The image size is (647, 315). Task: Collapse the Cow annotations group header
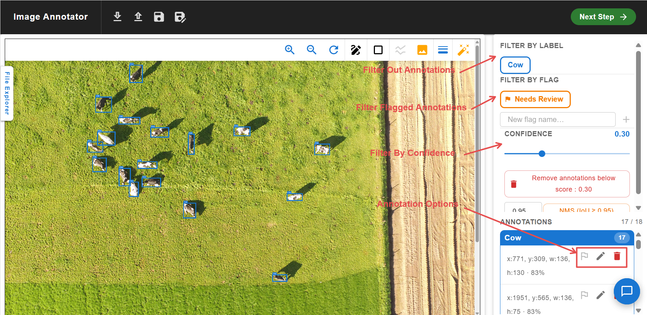[x=567, y=238]
